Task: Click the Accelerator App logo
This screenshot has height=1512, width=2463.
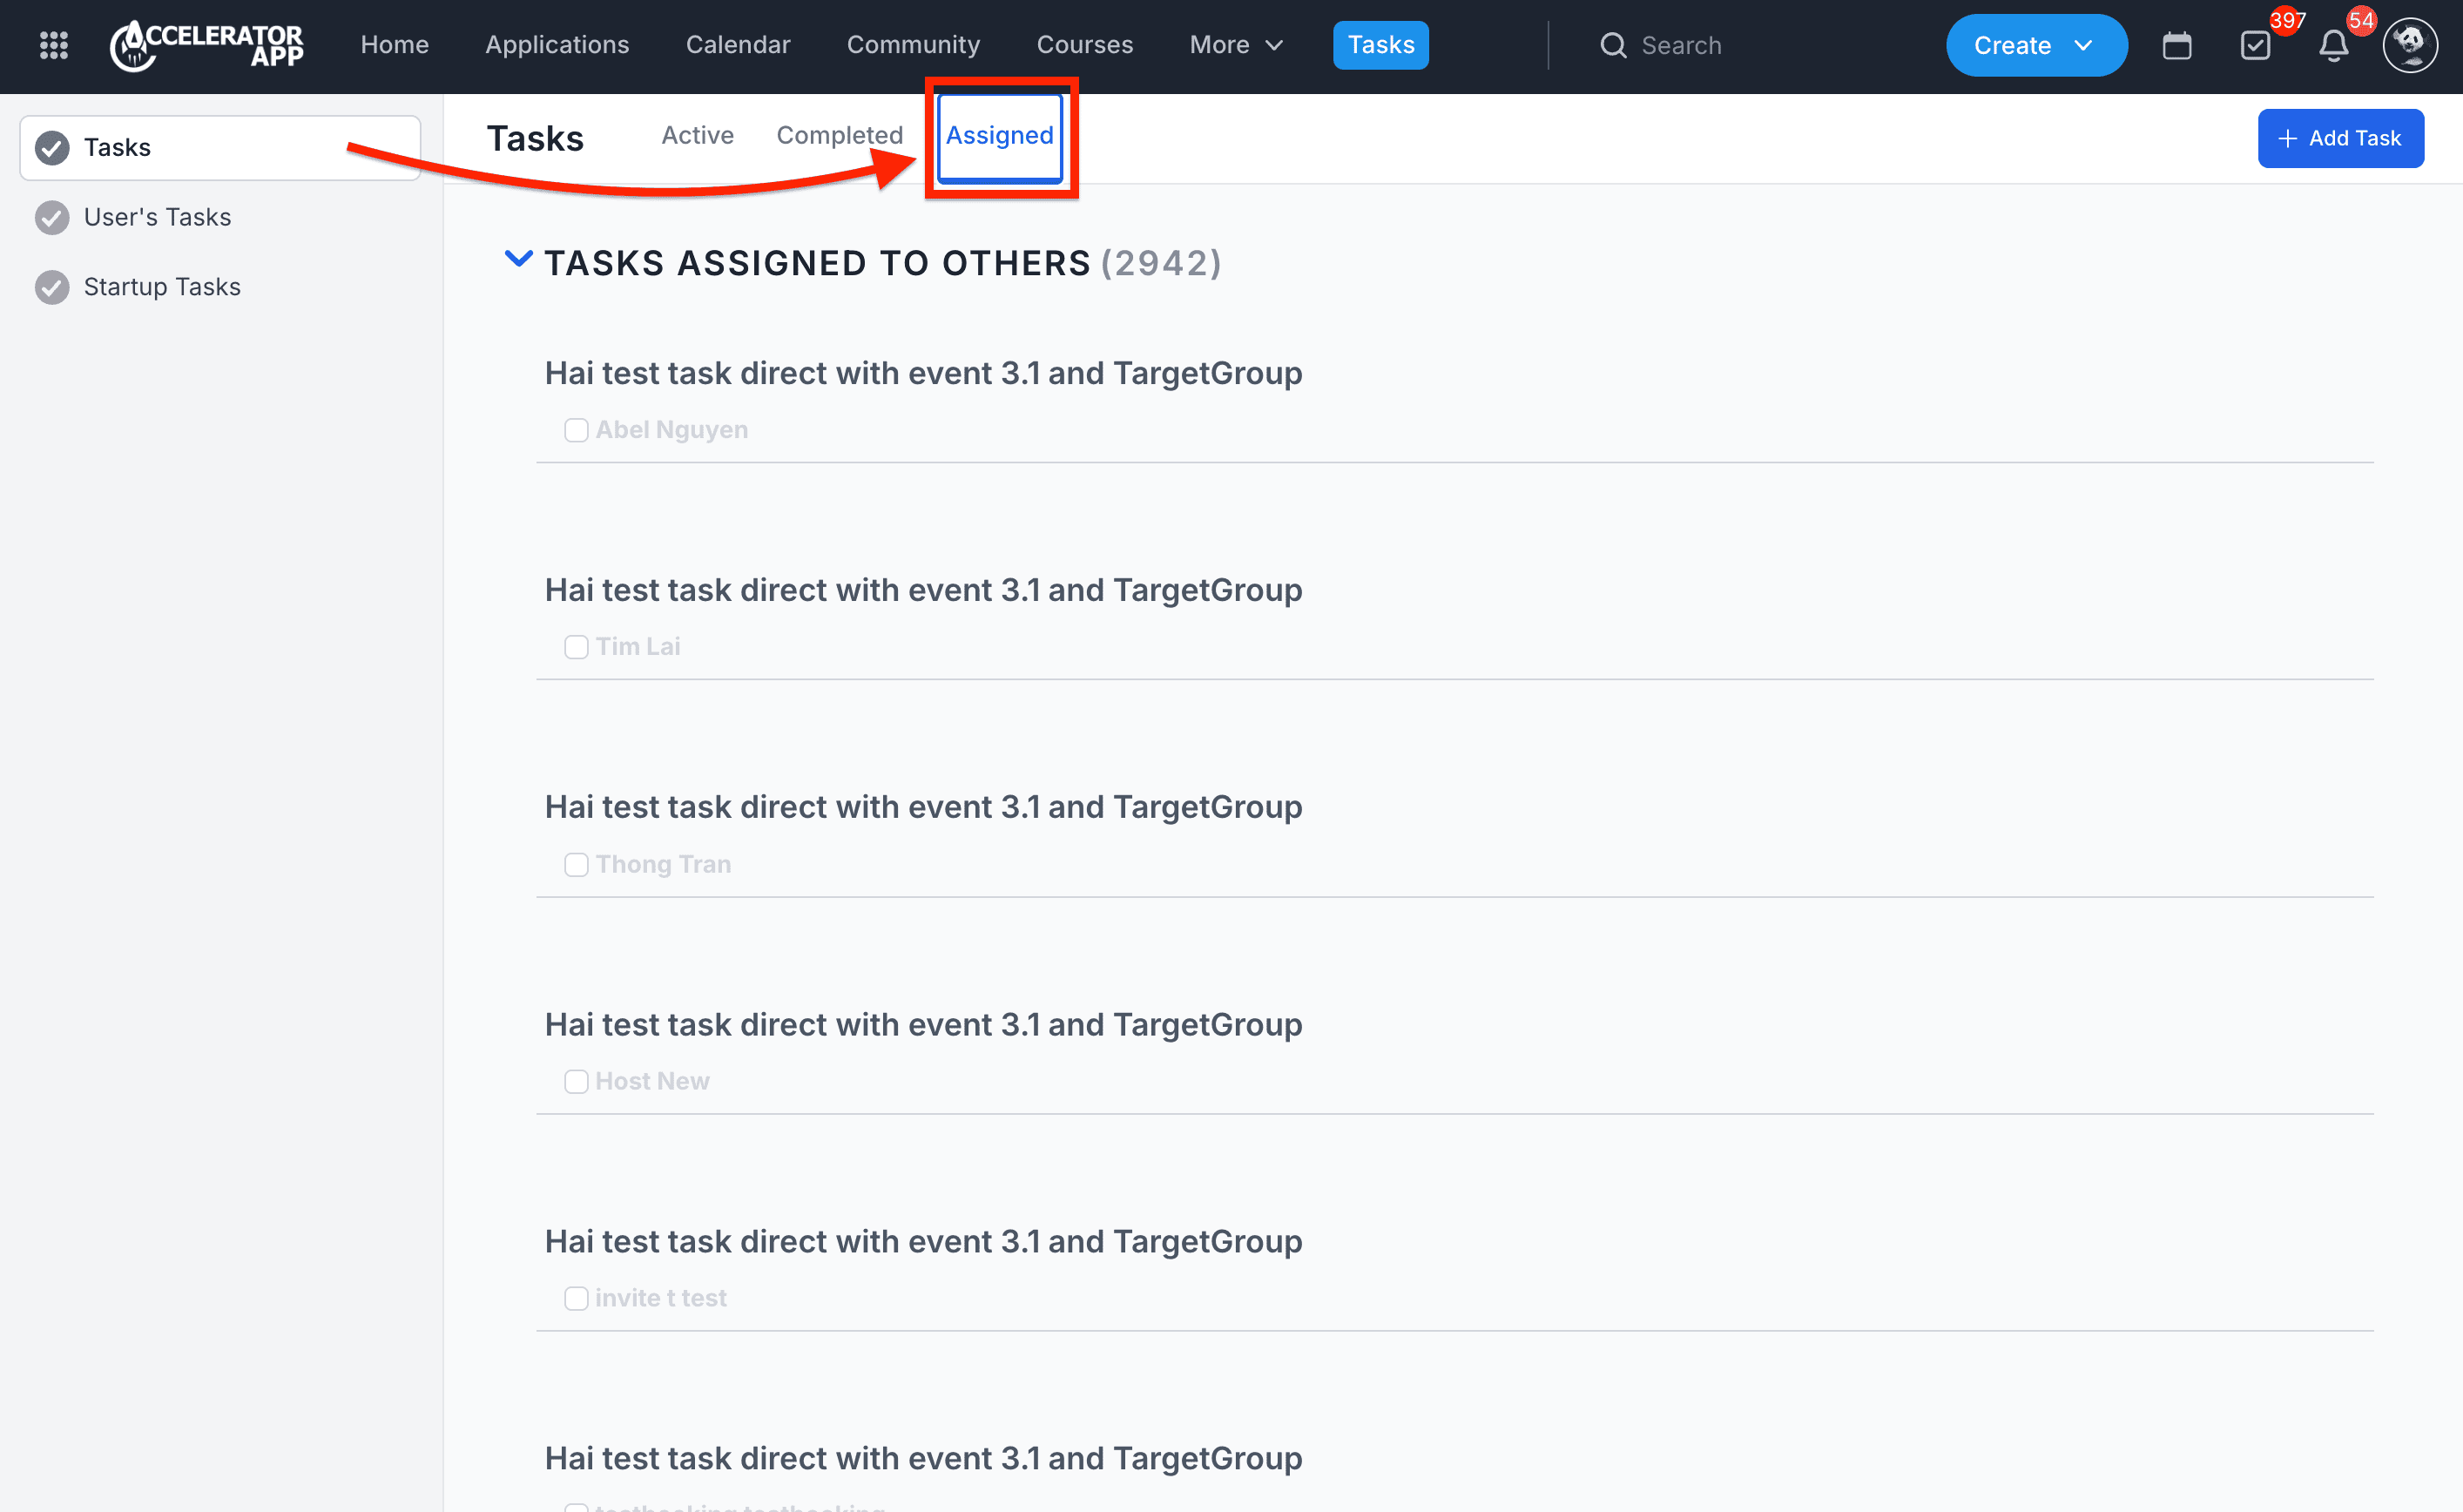Action: pyautogui.click(x=206, y=45)
